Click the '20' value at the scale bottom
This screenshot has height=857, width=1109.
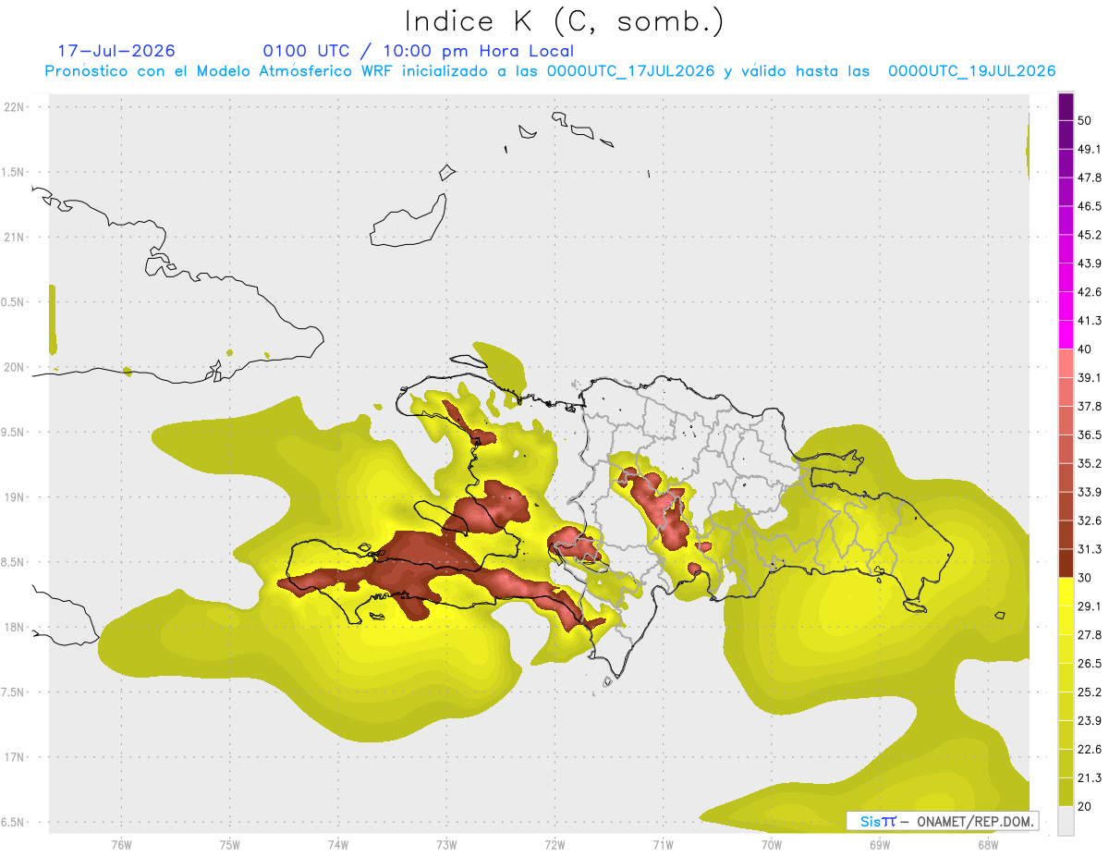tap(1086, 806)
